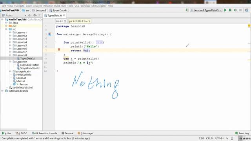Click the Stop execution square icon

click(x=240, y=10)
